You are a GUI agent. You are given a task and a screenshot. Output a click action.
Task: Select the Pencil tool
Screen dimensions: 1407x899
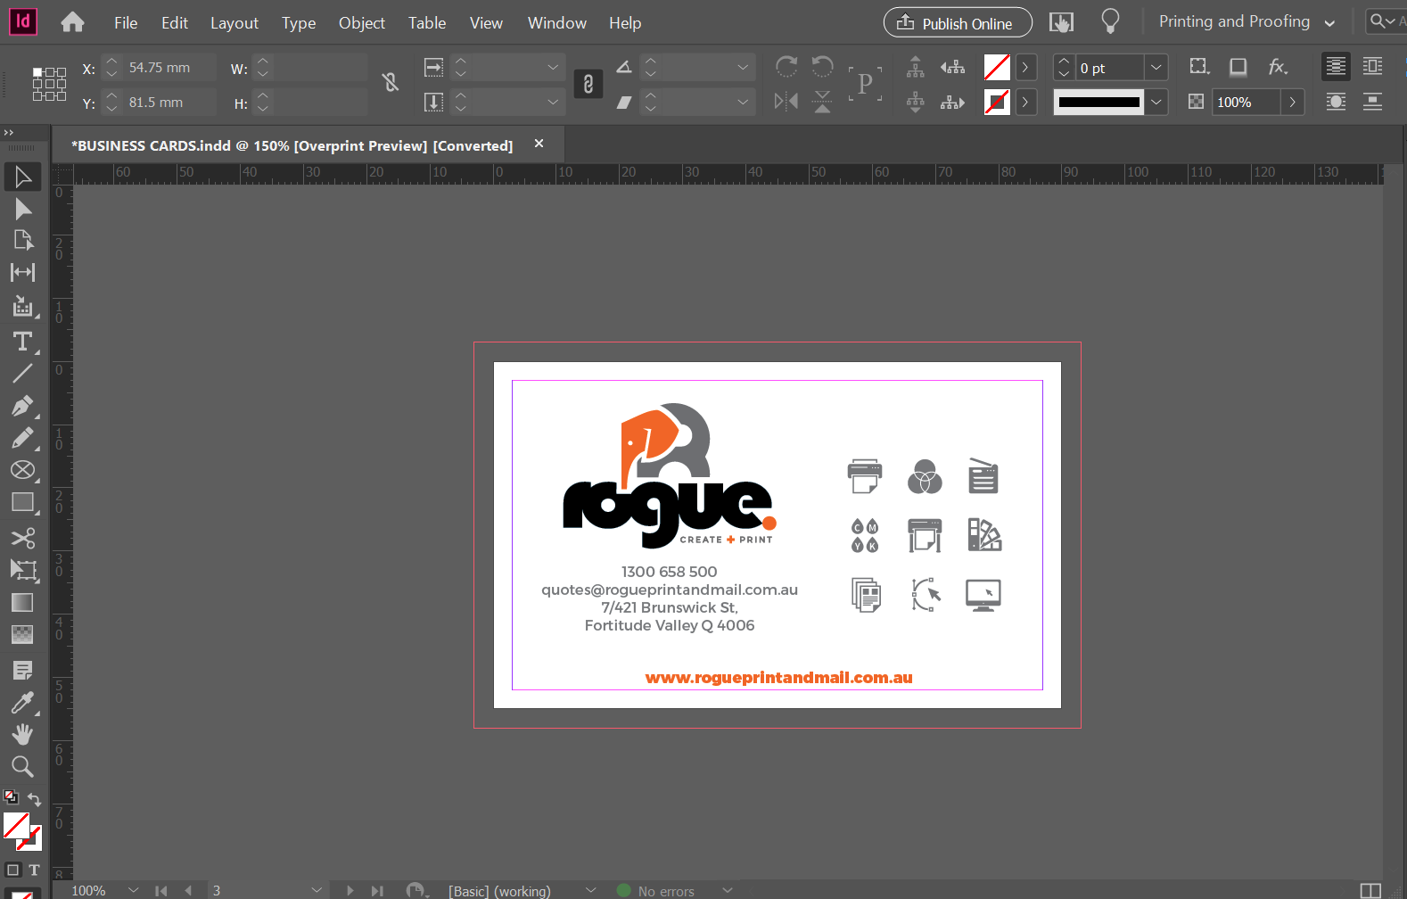click(x=23, y=438)
